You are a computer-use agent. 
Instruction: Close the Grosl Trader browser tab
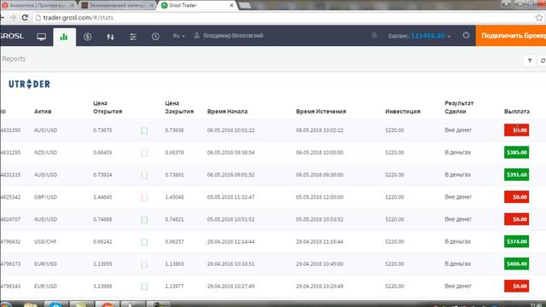point(231,5)
